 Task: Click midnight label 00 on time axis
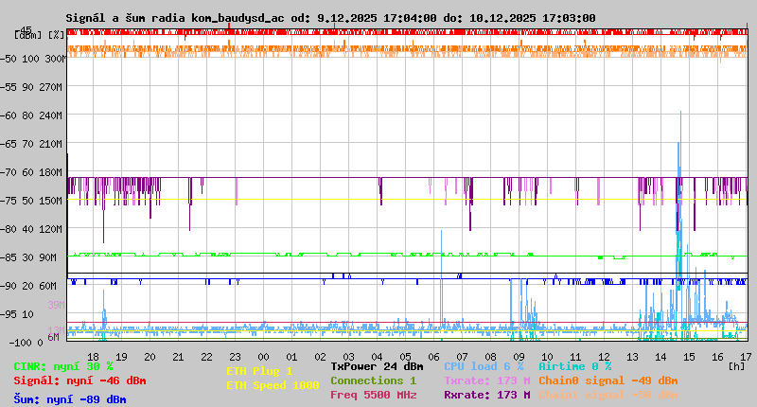(264, 357)
